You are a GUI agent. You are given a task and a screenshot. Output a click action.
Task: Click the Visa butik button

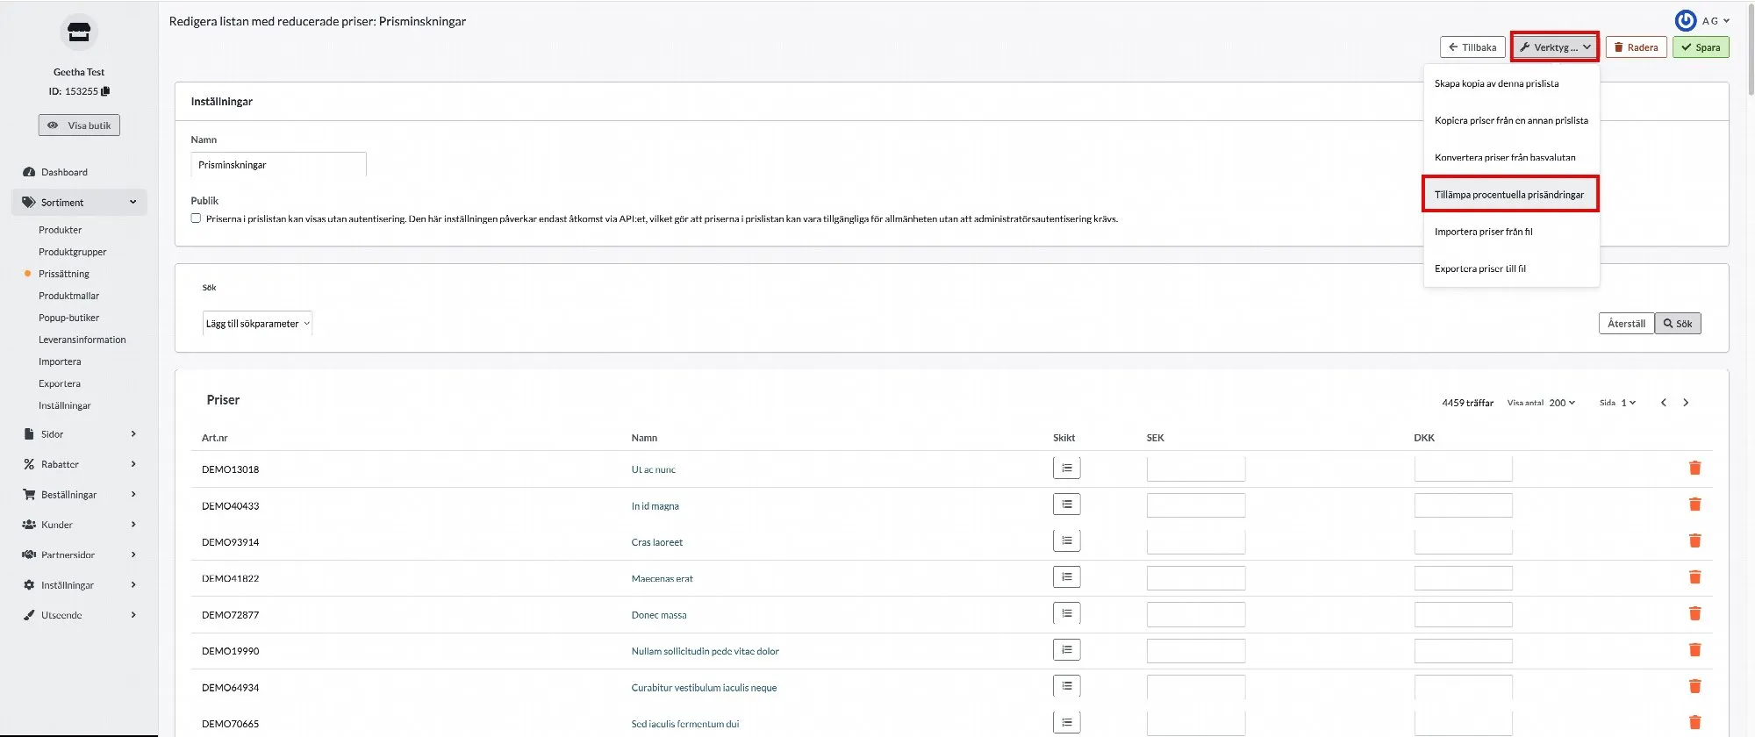pos(79,125)
